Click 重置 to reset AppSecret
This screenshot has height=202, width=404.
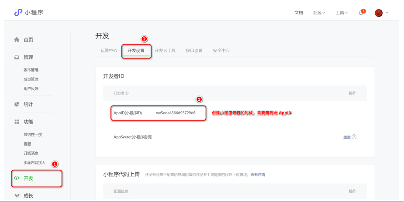coord(347,137)
